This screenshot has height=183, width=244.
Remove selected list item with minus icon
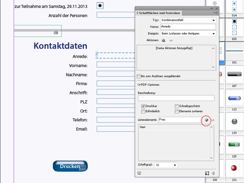(x=213, y=120)
